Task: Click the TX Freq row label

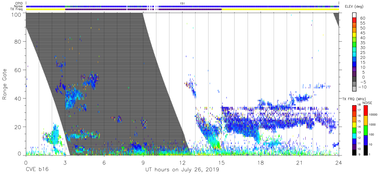Action: (16, 9)
